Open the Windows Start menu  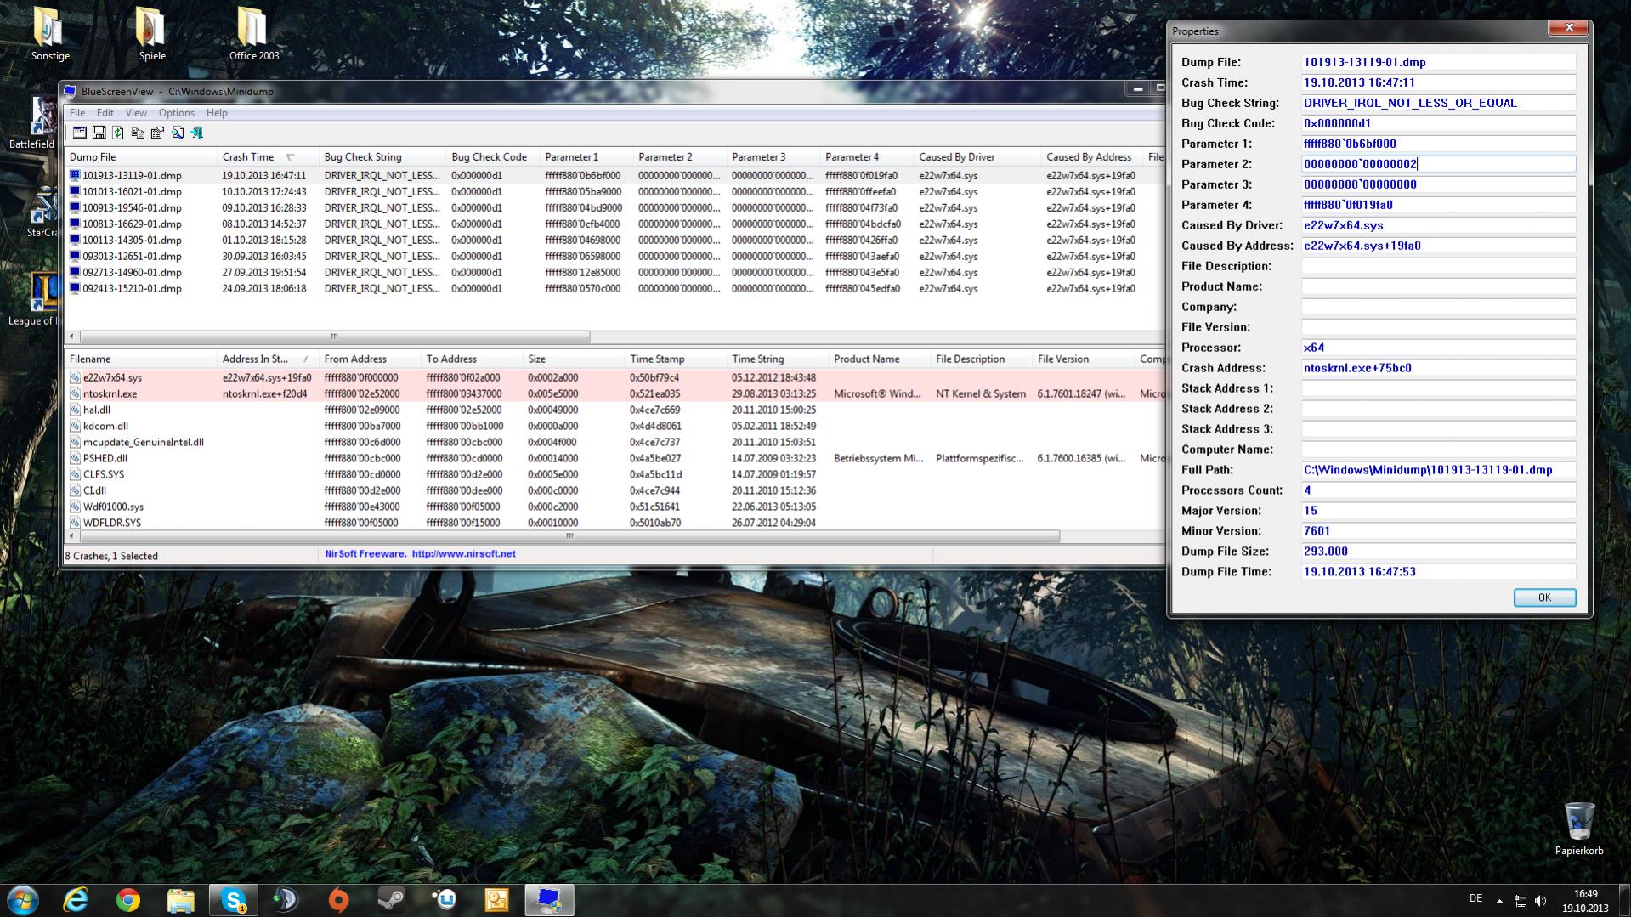click(23, 899)
